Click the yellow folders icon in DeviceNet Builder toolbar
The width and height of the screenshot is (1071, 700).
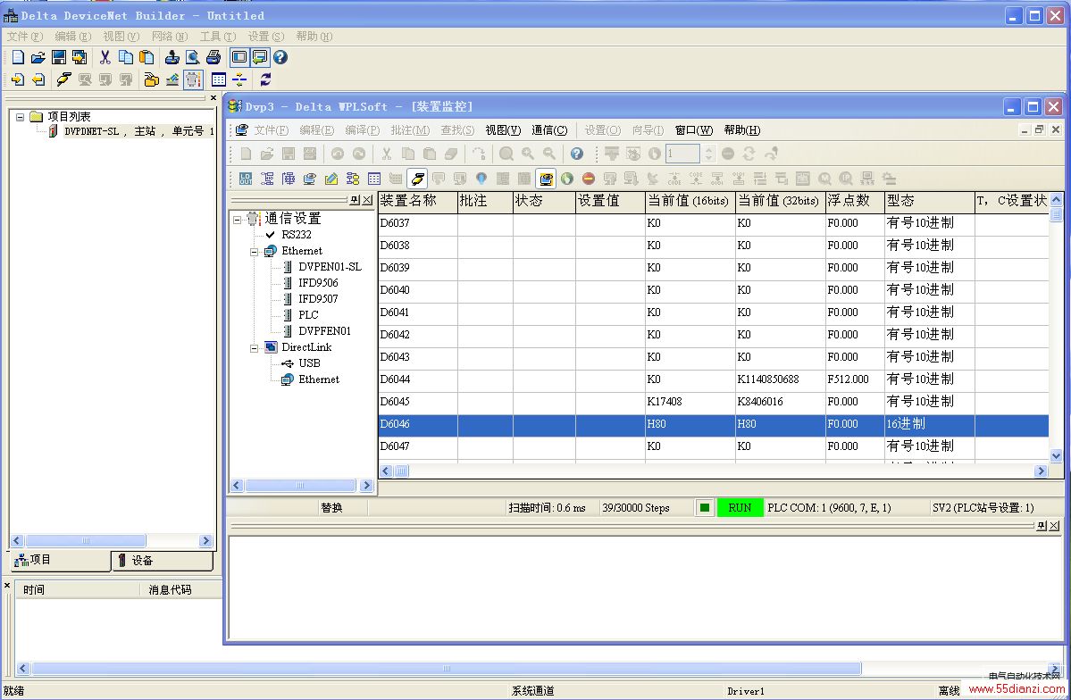click(151, 79)
